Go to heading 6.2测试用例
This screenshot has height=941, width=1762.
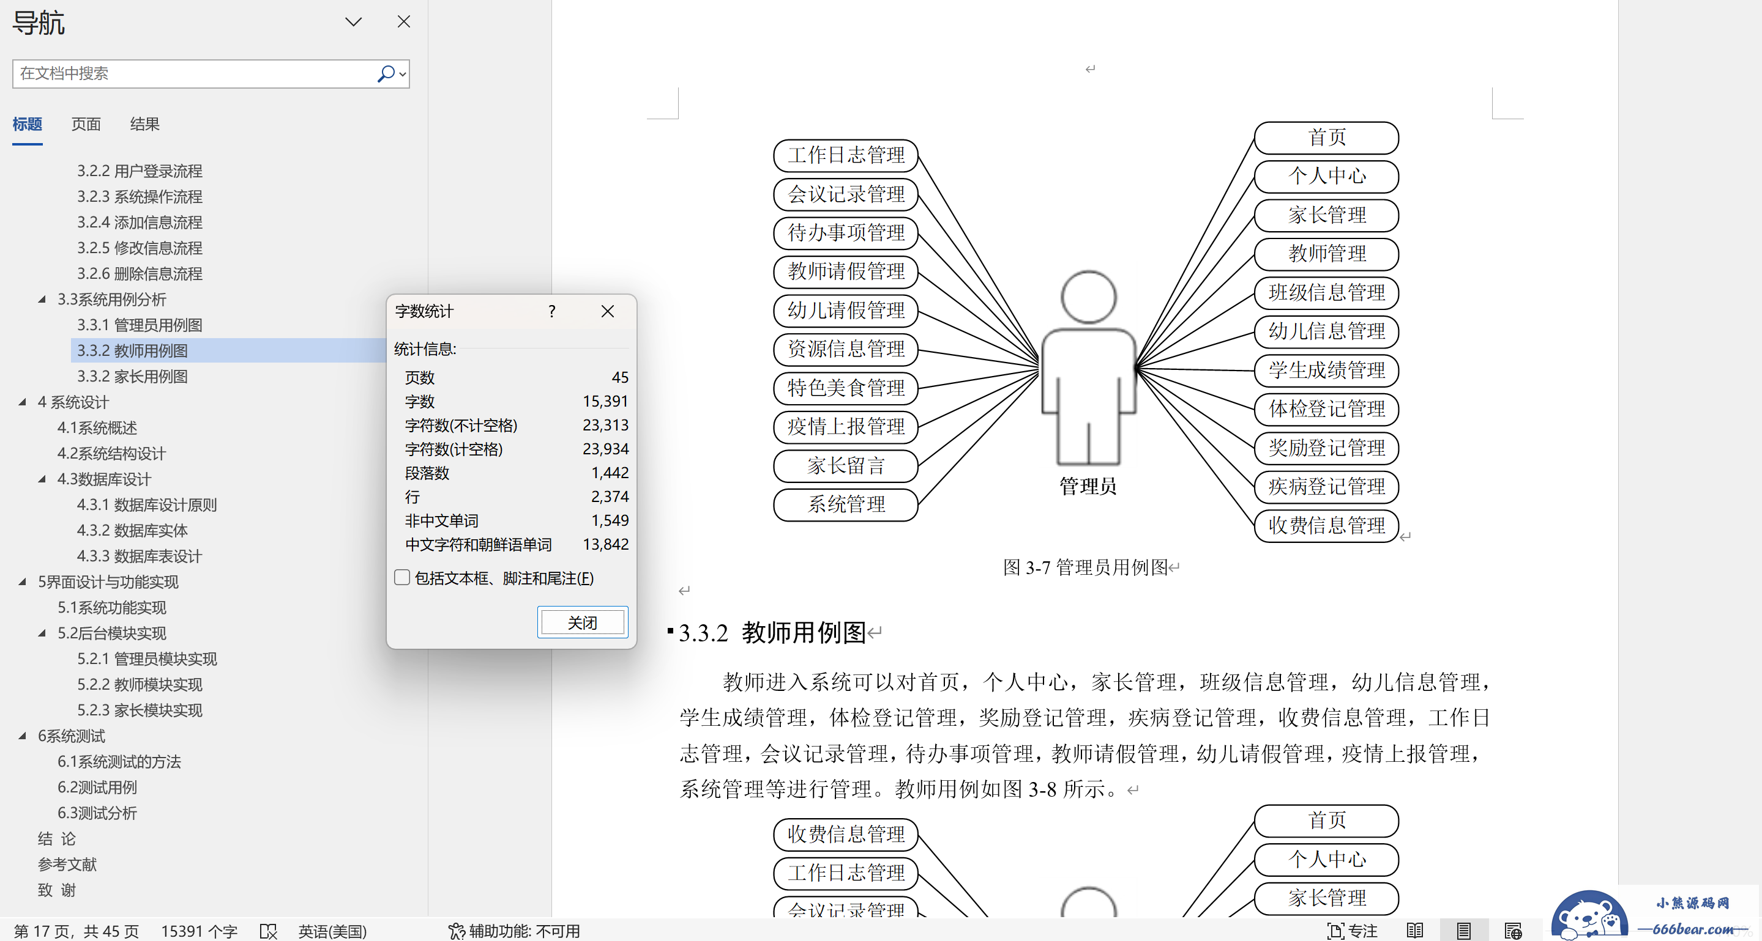97,788
